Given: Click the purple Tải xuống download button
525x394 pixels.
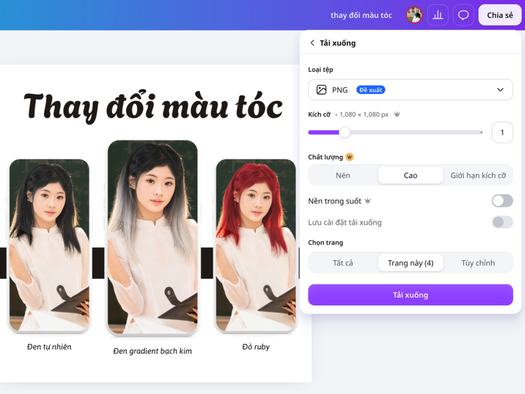Looking at the screenshot, I should pos(410,295).
